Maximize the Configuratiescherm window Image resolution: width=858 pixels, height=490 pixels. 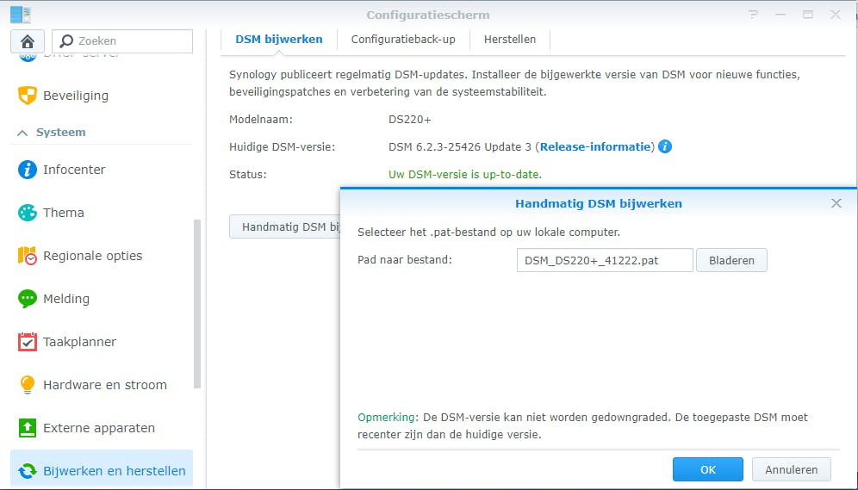808,15
